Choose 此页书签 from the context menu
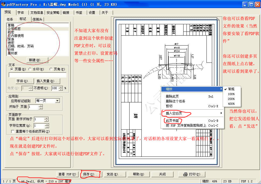 192,121
